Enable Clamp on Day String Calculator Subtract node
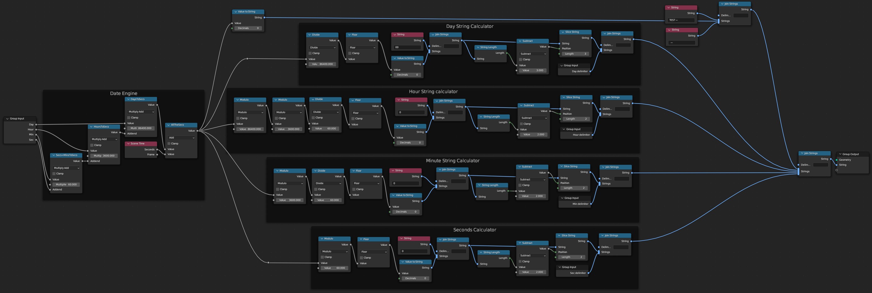 (521, 59)
